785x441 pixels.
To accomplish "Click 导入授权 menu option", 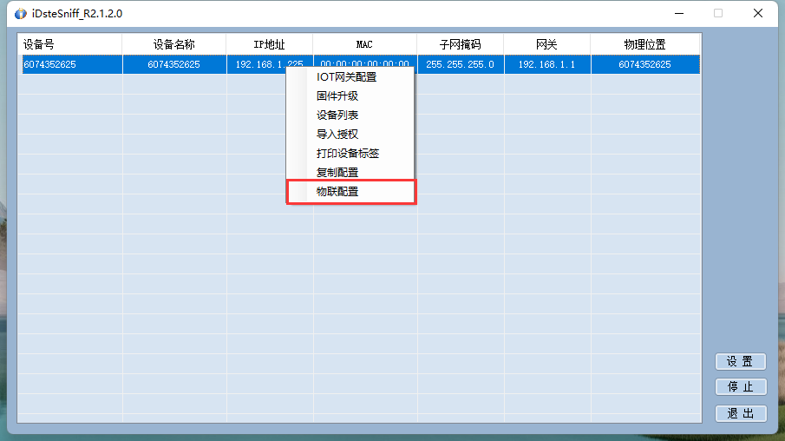I will pos(337,135).
